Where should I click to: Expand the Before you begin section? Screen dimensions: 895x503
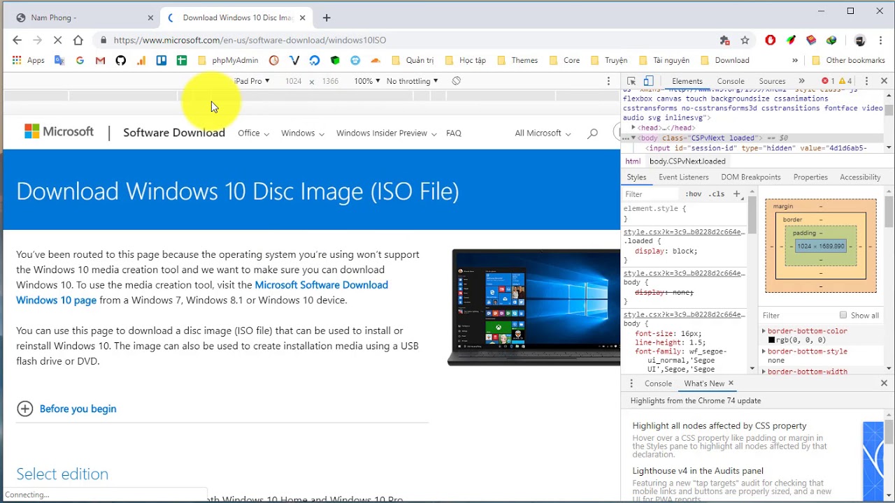(66, 409)
